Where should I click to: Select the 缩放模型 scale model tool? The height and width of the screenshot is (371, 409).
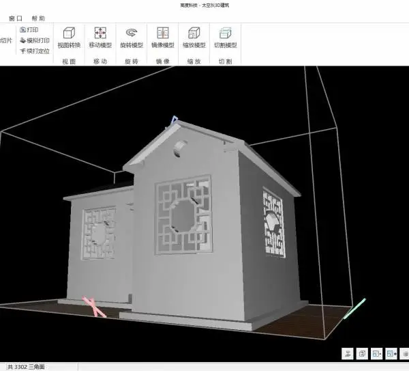[x=194, y=38]
